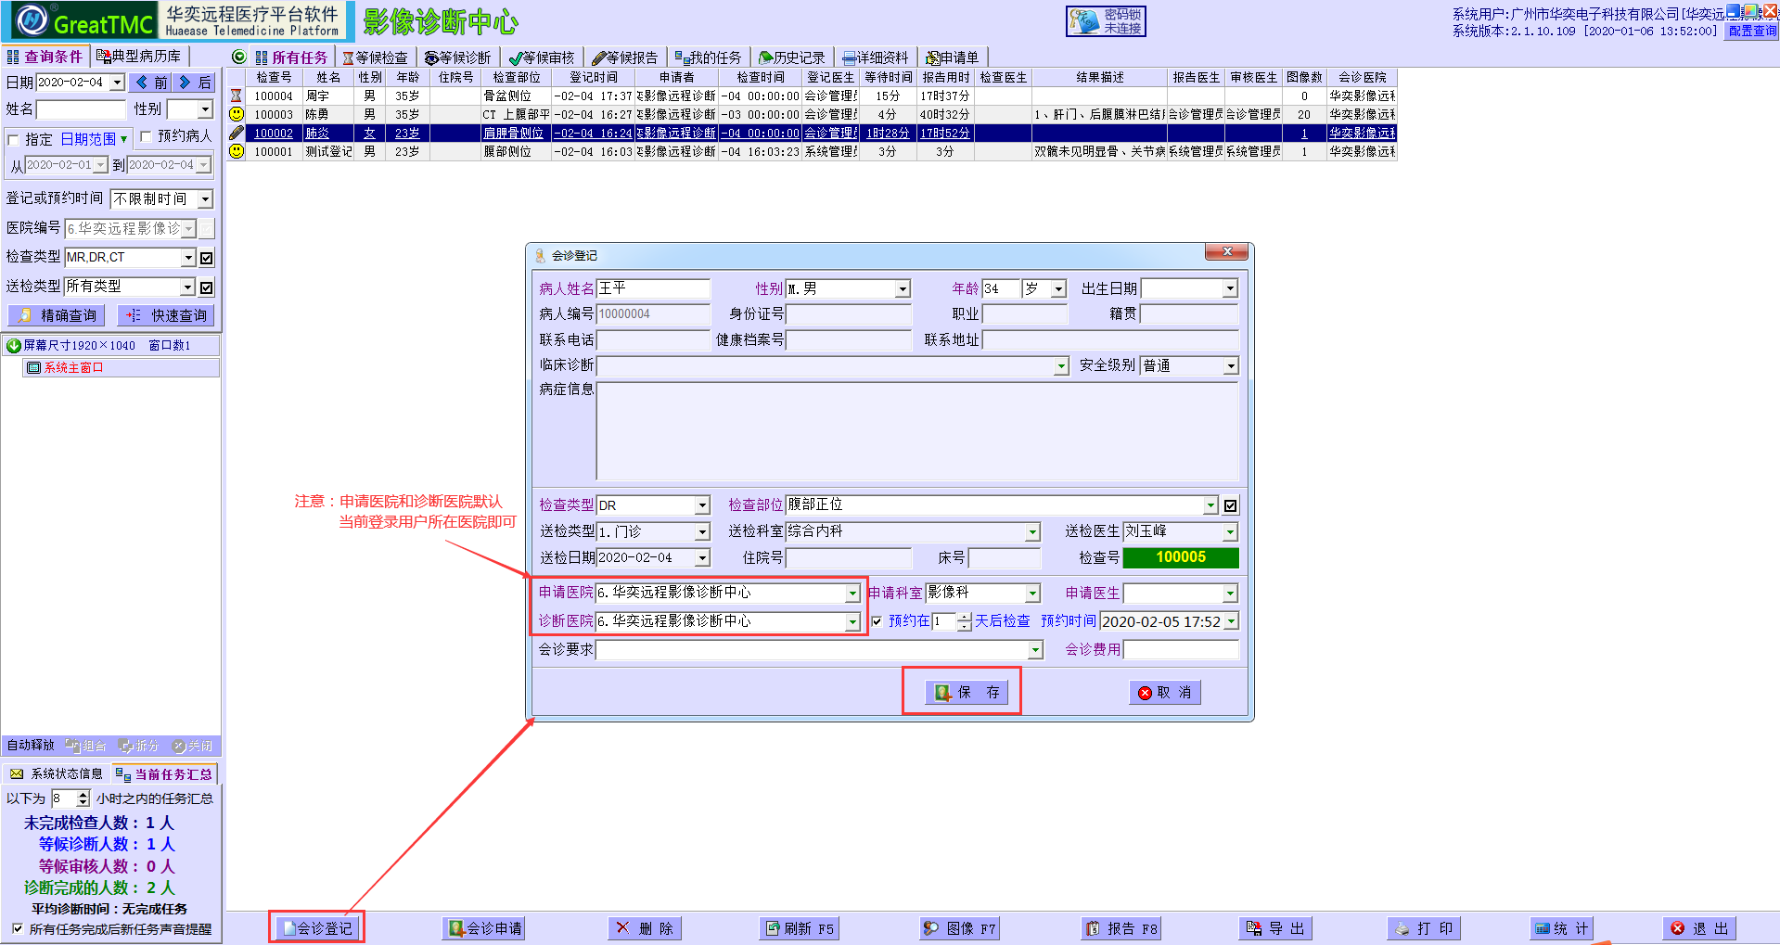1780x945 pixels.
Task: Click the password lock connection icon
Action: (1105, 21)
